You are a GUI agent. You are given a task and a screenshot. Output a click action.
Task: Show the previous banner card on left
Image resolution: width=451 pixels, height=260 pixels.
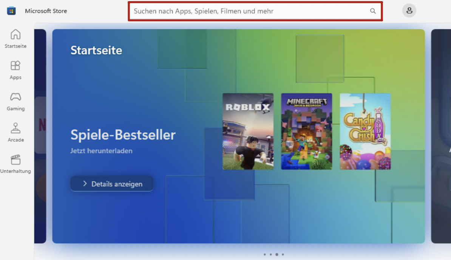tap(40, 136)
